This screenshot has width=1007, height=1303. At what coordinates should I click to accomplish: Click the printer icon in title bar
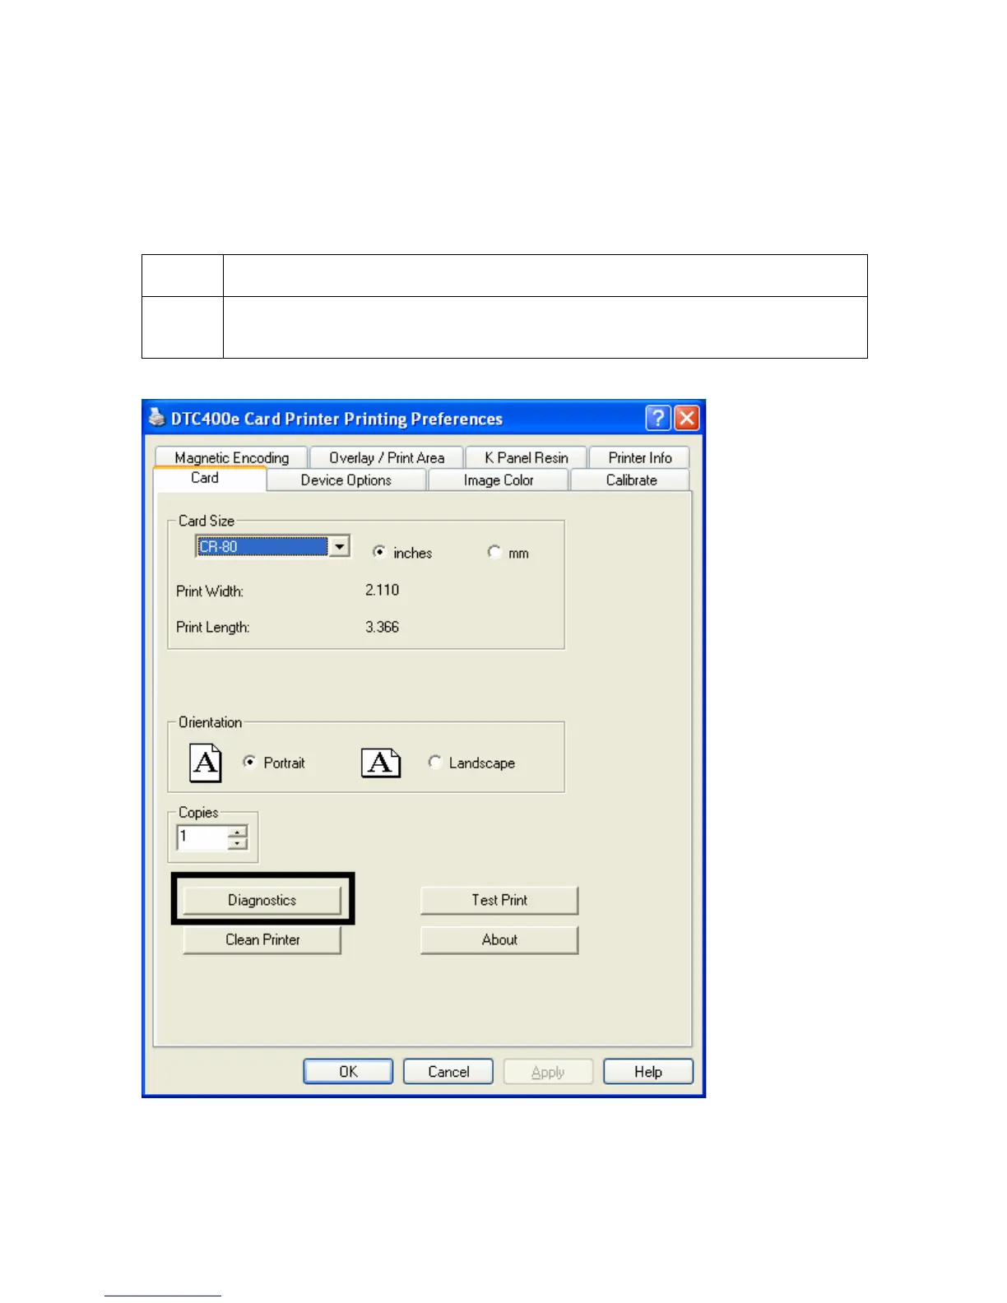click(x=157, y=418)
